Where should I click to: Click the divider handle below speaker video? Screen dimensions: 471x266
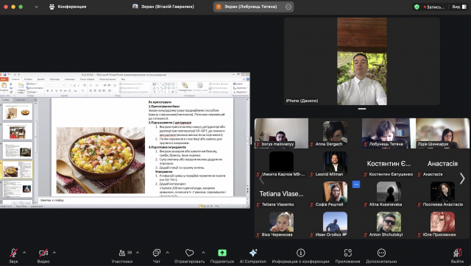pos(362,109)
